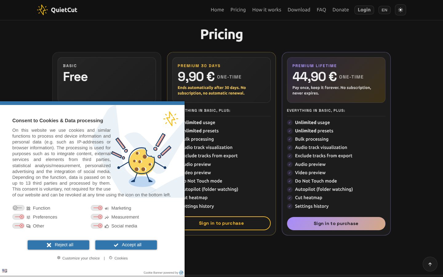Image resolution: width=443 pixels, height=277 pixels.
Task: Click the flag language icon in the cookie banner
Action: [x=5, y=271]
